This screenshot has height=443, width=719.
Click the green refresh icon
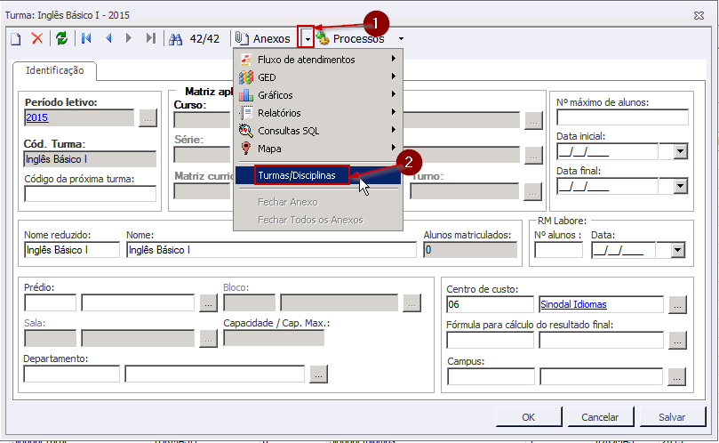point(61,38)
